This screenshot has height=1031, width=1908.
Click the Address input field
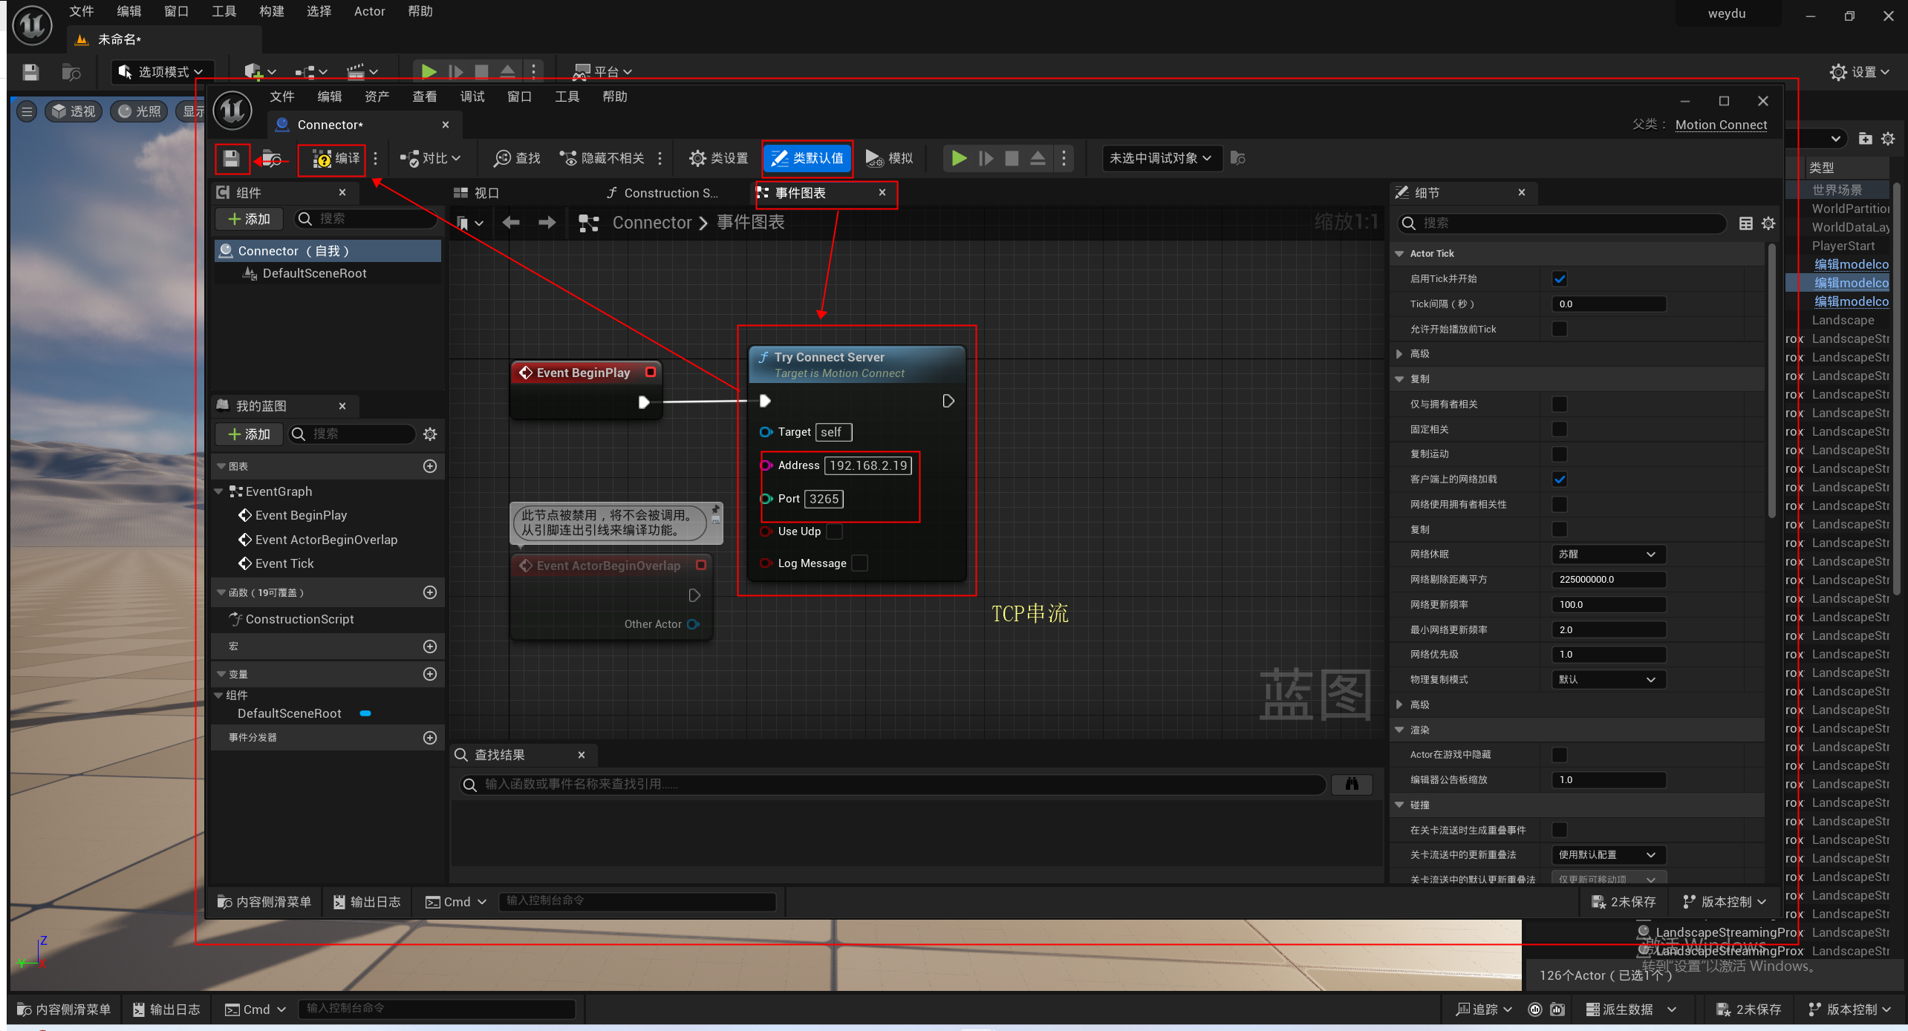pyautogui.click(x=867, y=465)
